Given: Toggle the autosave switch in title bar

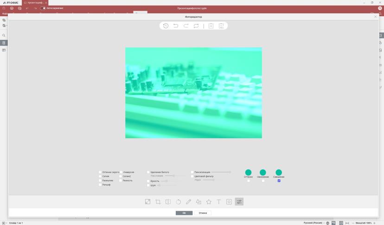Looking at the screenshot, I should (x=43, y=8).
